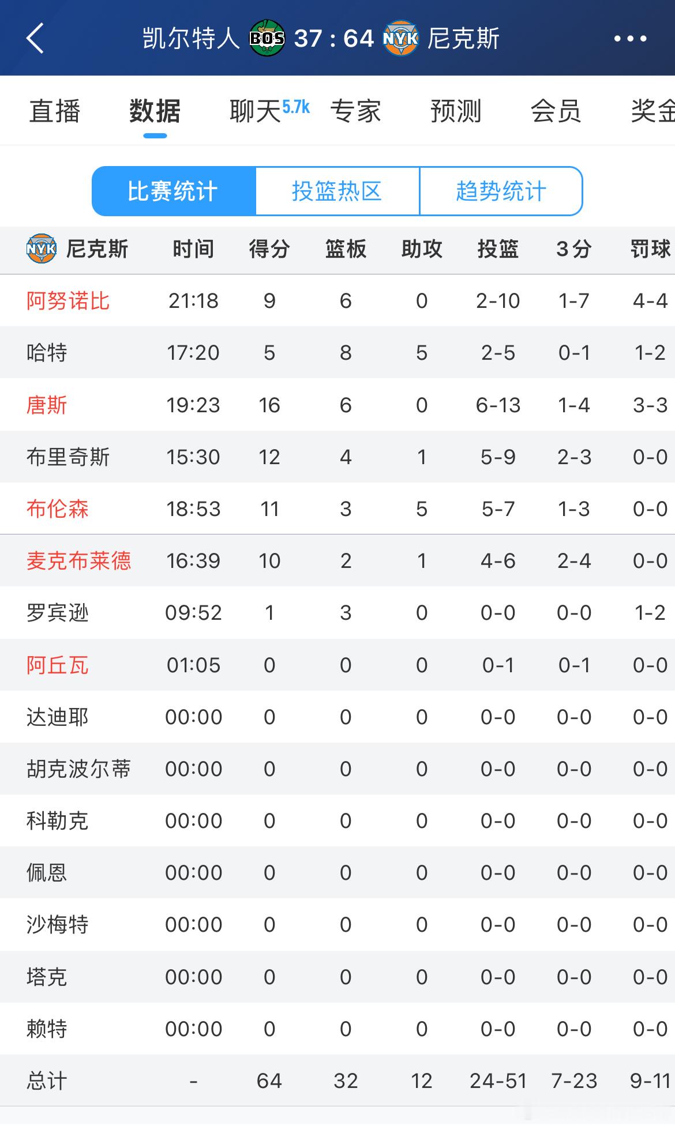Tap the 篮板 column header
The image size is (675, 1126).
pos(346,249)
